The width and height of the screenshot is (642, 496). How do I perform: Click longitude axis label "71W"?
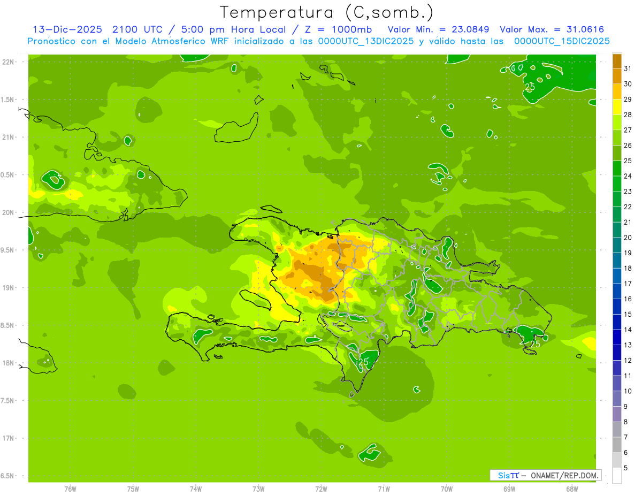[x=384, y=489]
